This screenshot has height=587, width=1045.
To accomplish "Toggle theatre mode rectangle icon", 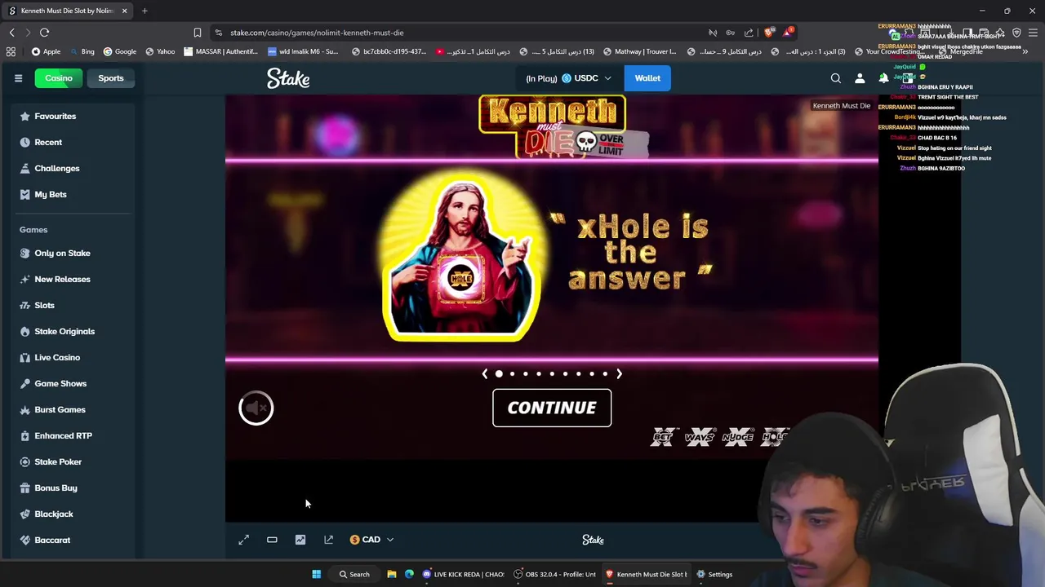I will (272, 540).
